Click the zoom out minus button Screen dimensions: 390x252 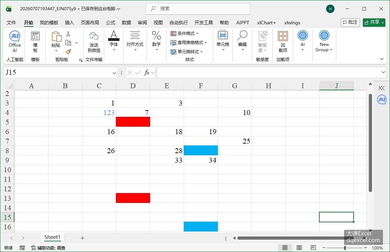coord(324,247)
